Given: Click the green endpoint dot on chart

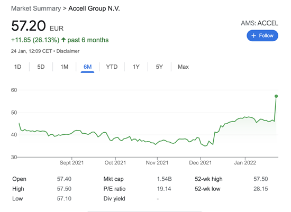Looking at the screenshot, I should 276,96.
